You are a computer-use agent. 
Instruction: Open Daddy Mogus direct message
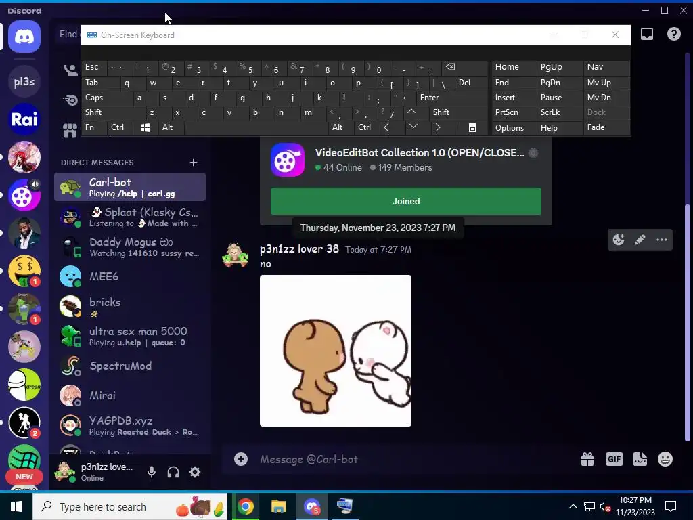coord(130,246)
